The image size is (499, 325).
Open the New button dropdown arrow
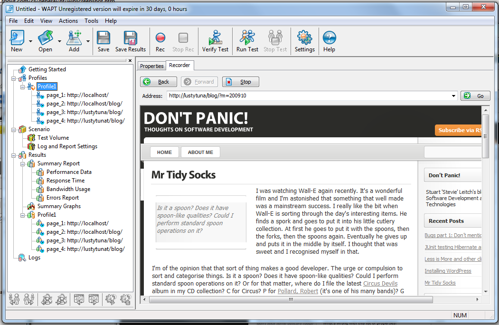[x=30, y=41]
